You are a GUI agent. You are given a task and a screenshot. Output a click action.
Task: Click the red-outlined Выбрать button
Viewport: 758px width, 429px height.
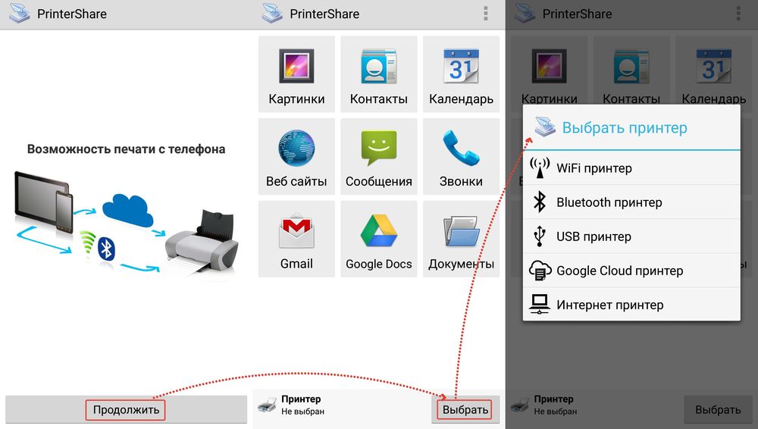coord(465,410)
